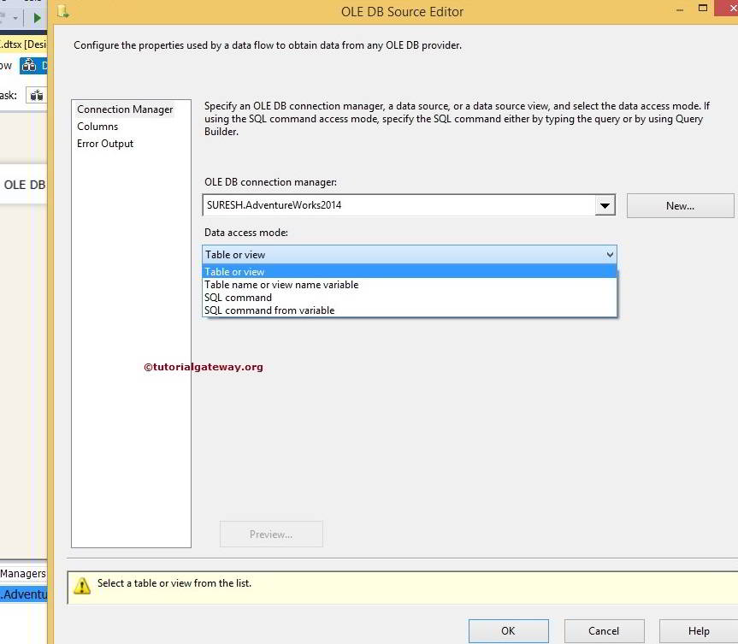Click the New button
Screen dimensions: 738x644
click(680, 205)
